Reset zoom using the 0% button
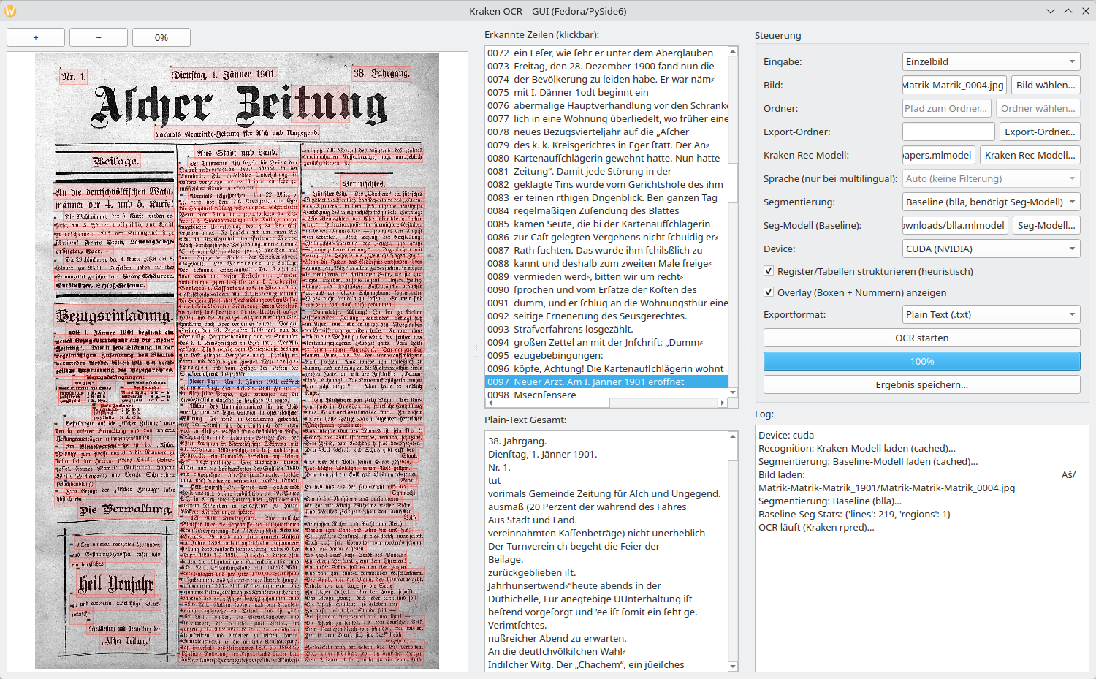 coord(161,37)
